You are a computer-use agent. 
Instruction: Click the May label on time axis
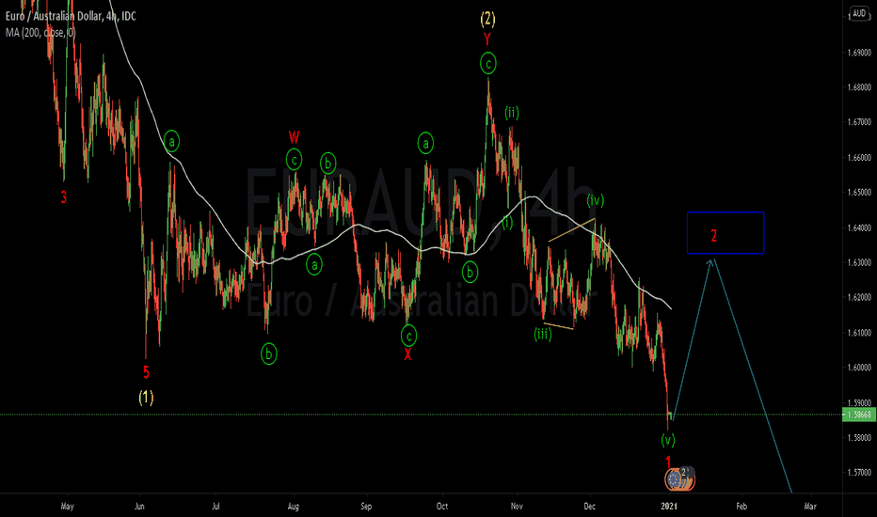(67, 507)
